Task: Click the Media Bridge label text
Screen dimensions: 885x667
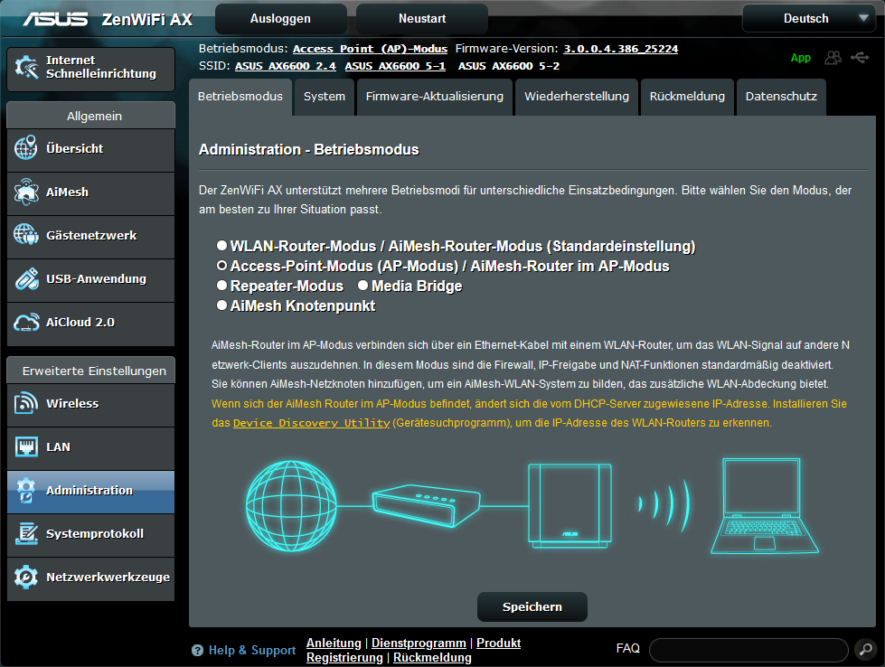Action: click(x=417, y=287)
